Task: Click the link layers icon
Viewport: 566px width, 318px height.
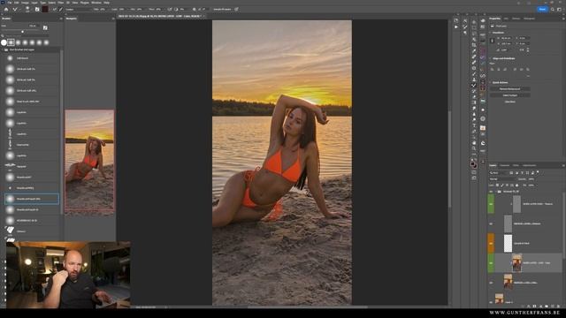Action: pyautogui.click(x=523, y=307)
